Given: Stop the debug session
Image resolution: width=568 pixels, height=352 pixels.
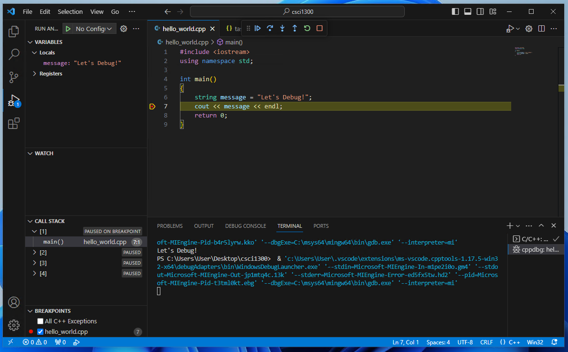Looking at the screenshot, I should click(x=319, y=28).
